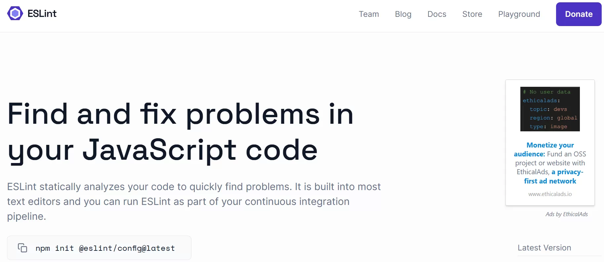This screenshot has height=262, width=604.
Task: Click the 'Ads by EthicalAds' caption
Action: 566,214
